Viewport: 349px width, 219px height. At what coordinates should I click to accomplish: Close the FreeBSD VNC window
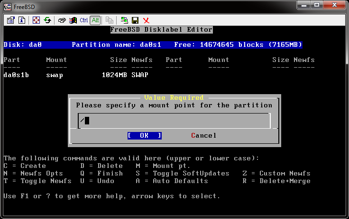[x=334, y=5]
